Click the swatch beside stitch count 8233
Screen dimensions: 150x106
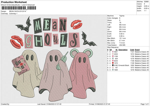[x=113, y=61]
